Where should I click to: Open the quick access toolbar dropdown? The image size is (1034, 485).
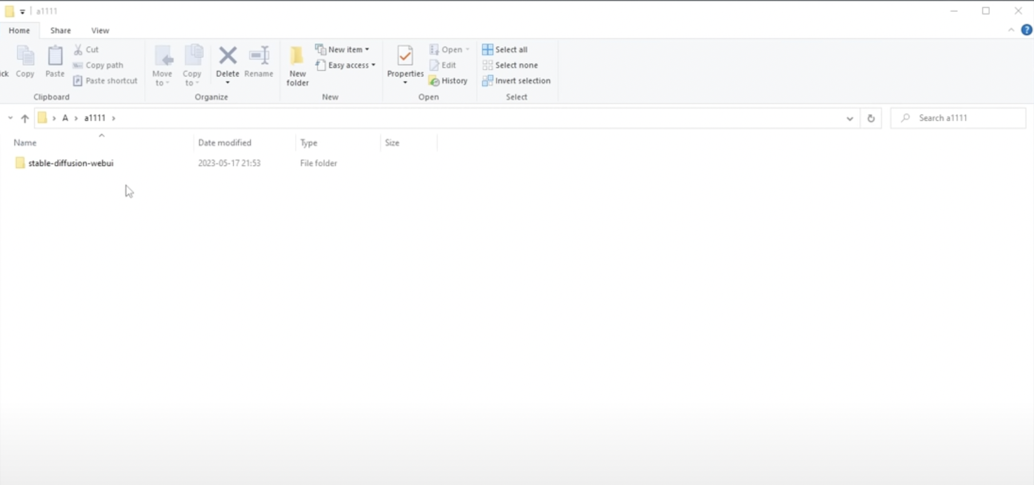(23, 11)
